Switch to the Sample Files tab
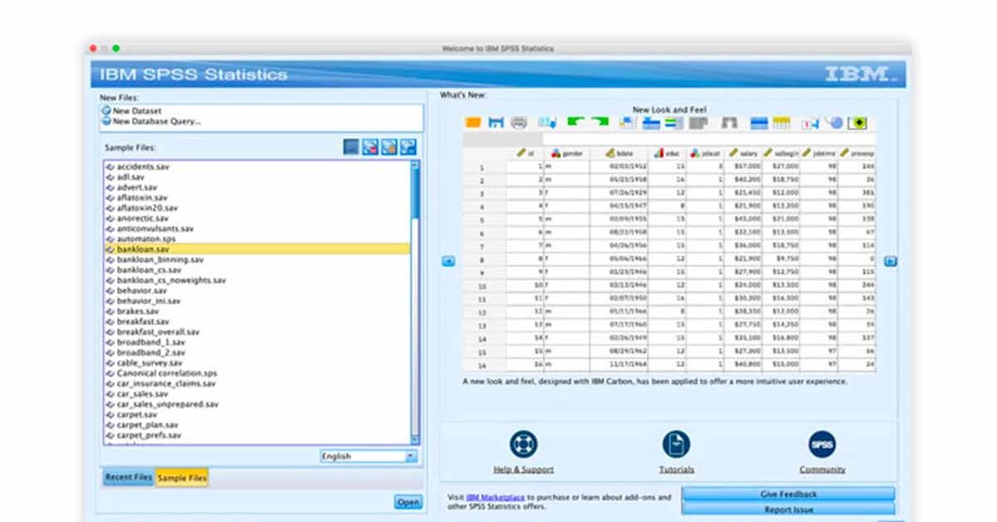The image size is (997, 522). (181, 477)
